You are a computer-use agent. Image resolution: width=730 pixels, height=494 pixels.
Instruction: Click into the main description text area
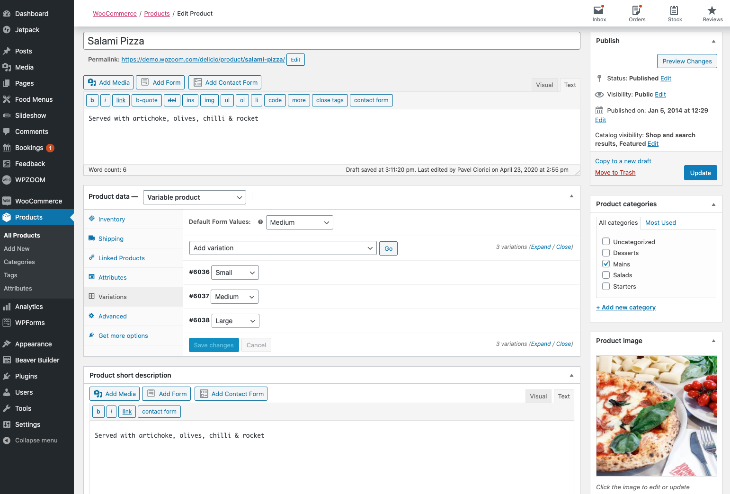332,137
